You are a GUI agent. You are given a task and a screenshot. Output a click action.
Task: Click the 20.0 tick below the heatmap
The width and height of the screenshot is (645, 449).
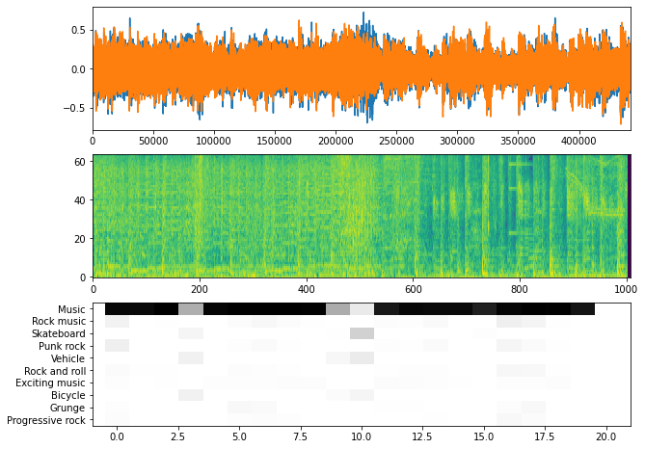[606, 436]
